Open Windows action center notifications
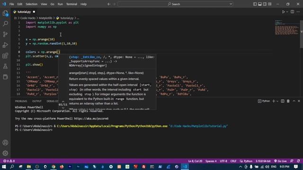Viewport: 303px width, 170px height. click(x=296, y=167)
